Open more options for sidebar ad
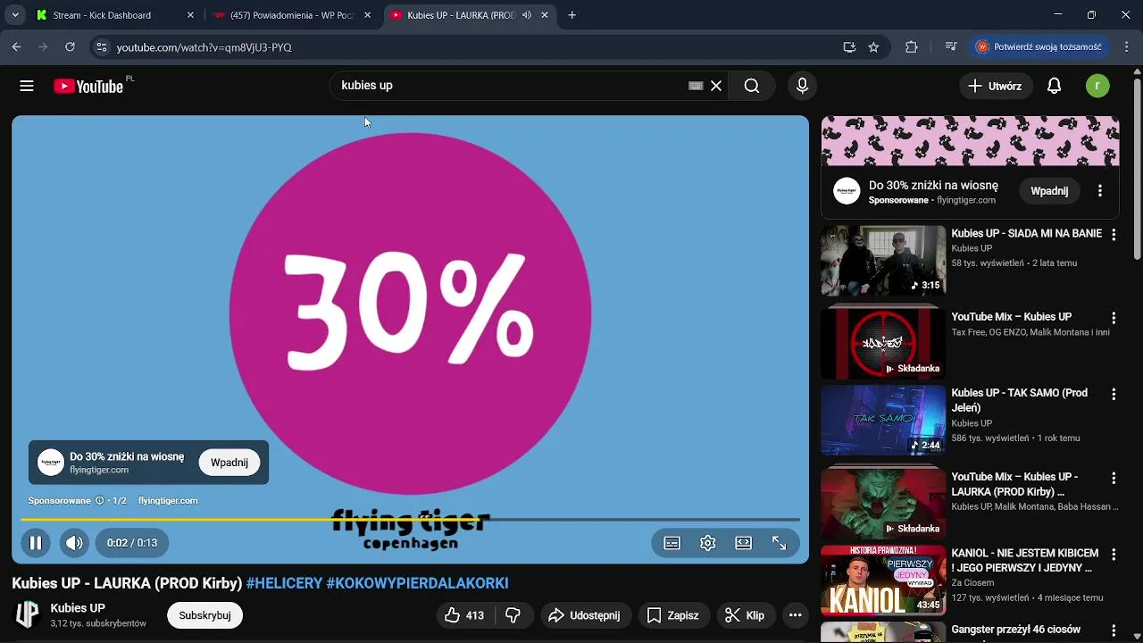 [x=1100, y=190]
